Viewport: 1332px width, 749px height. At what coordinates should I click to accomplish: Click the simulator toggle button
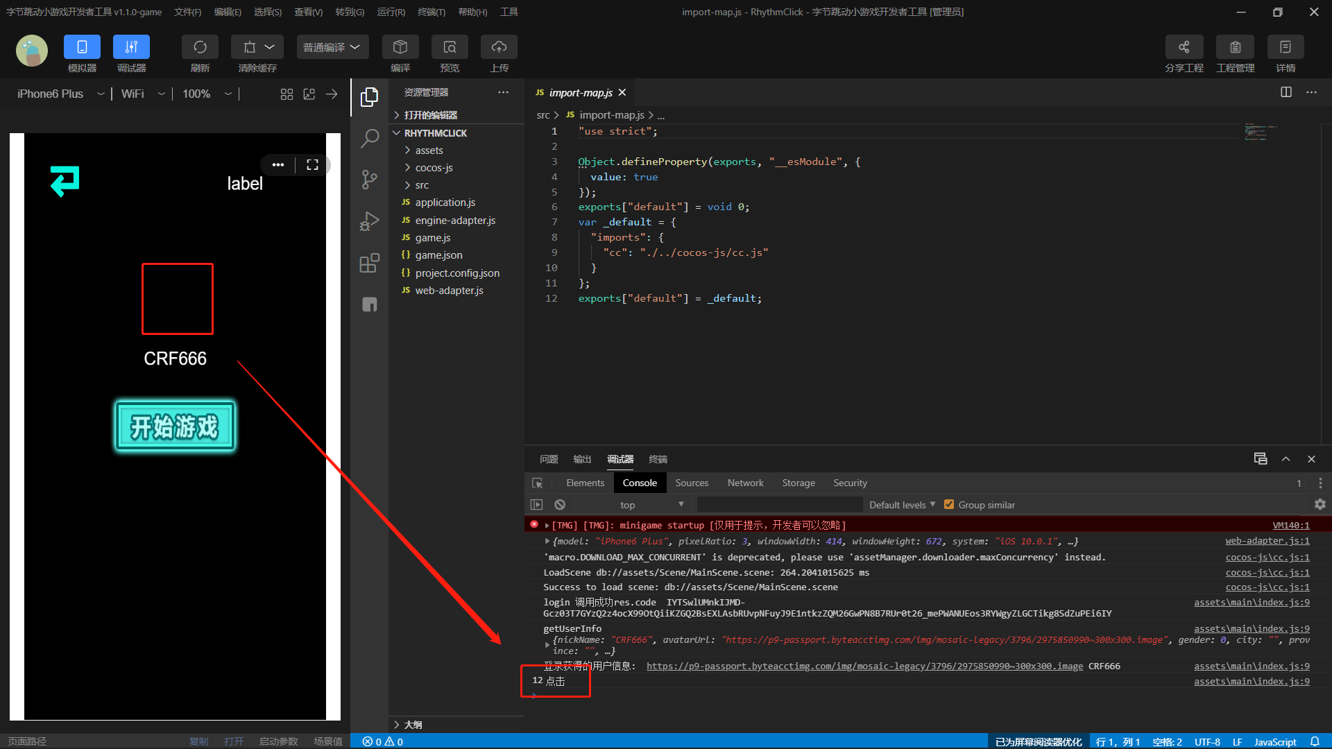tap(82, 47)
